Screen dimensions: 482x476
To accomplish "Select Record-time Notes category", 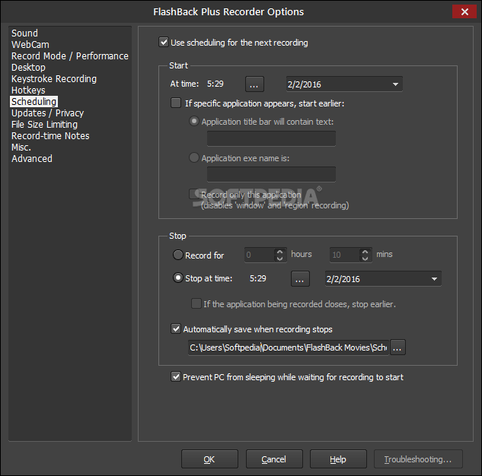I will [x=50, y=135].
